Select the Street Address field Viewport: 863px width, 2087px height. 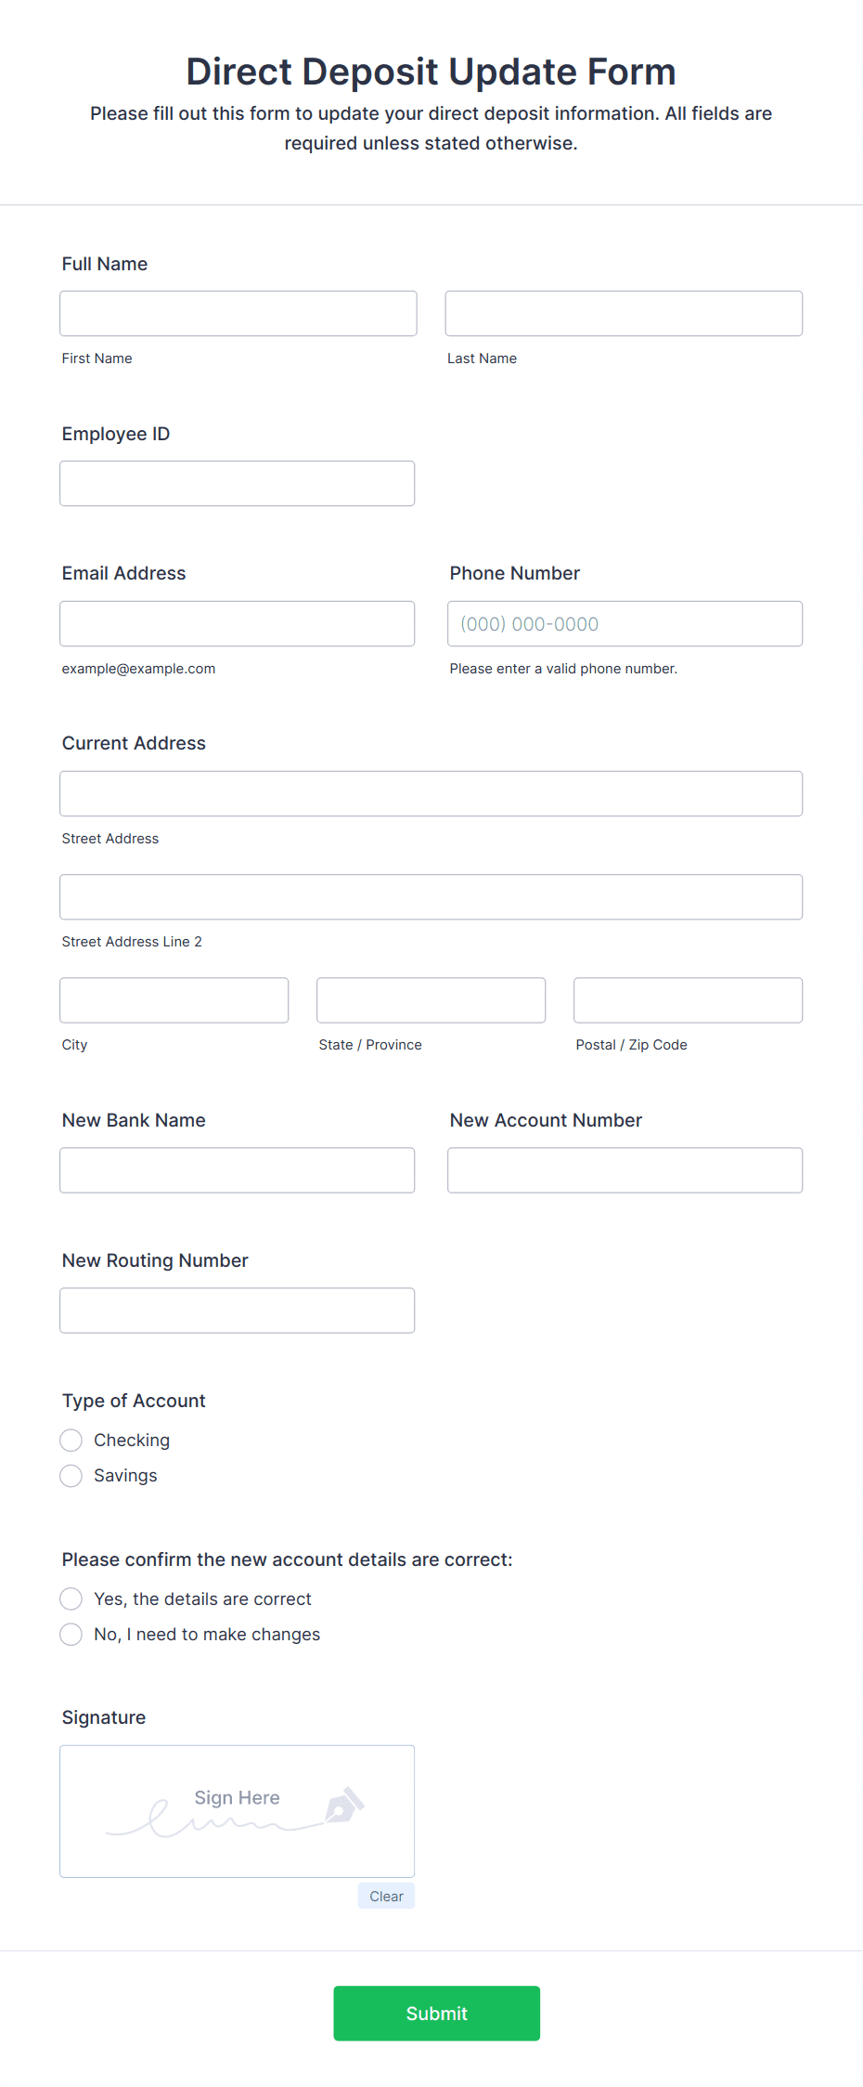tap(431, 793)
